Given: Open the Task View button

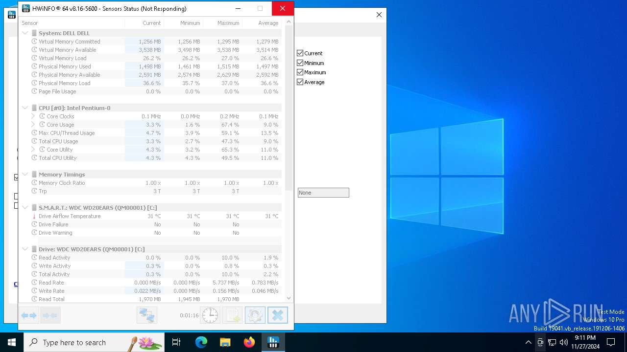Looking at the screenshot, I should pos(176,342).
